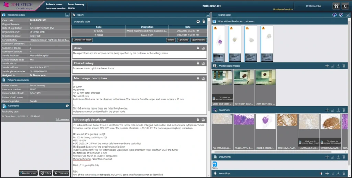Screen dimensions: 352x178
Task: Save the Microscopic description section
Action: coord(203,120)
